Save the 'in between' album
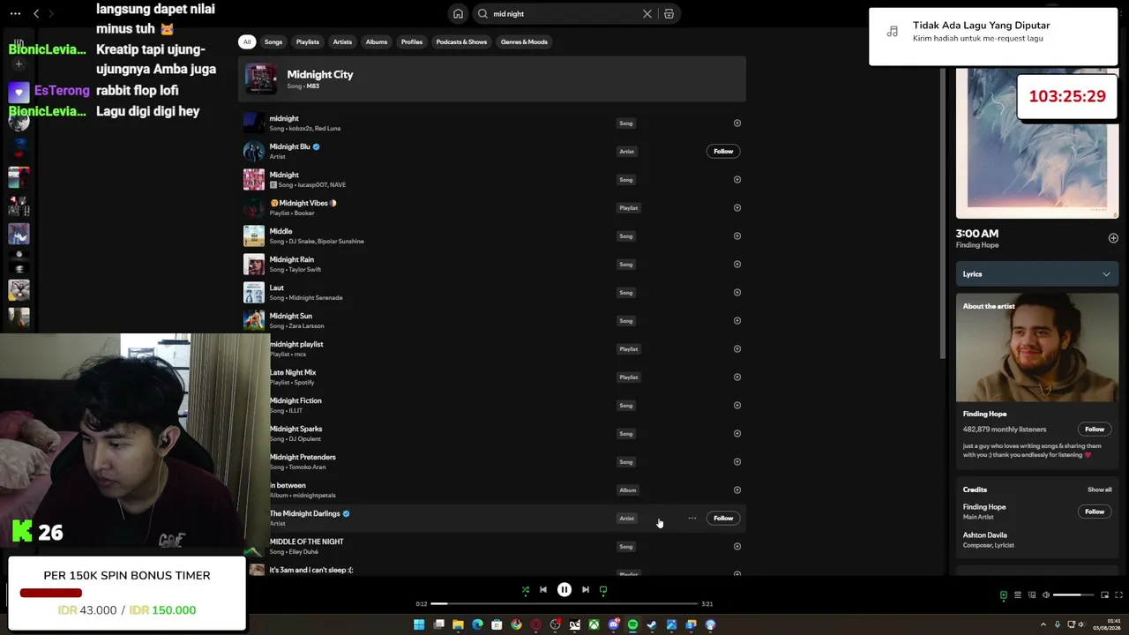Screen dimensions: 1129x635 coord(737,490)
